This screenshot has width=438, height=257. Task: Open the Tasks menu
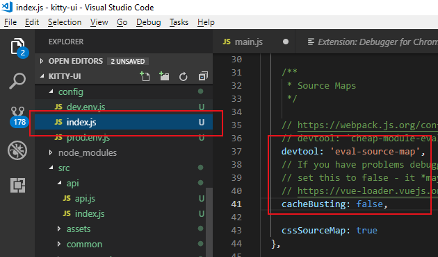pos(179,22)
